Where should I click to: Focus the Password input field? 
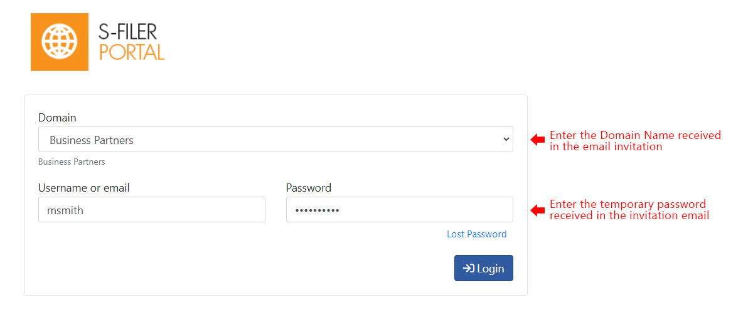point(400,210)
